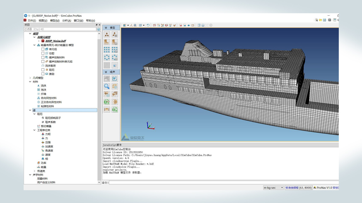The image size is (362, 203).
Task: Open the 分析(A) menu
Action: pyautogui.click(x=66, y=20)
